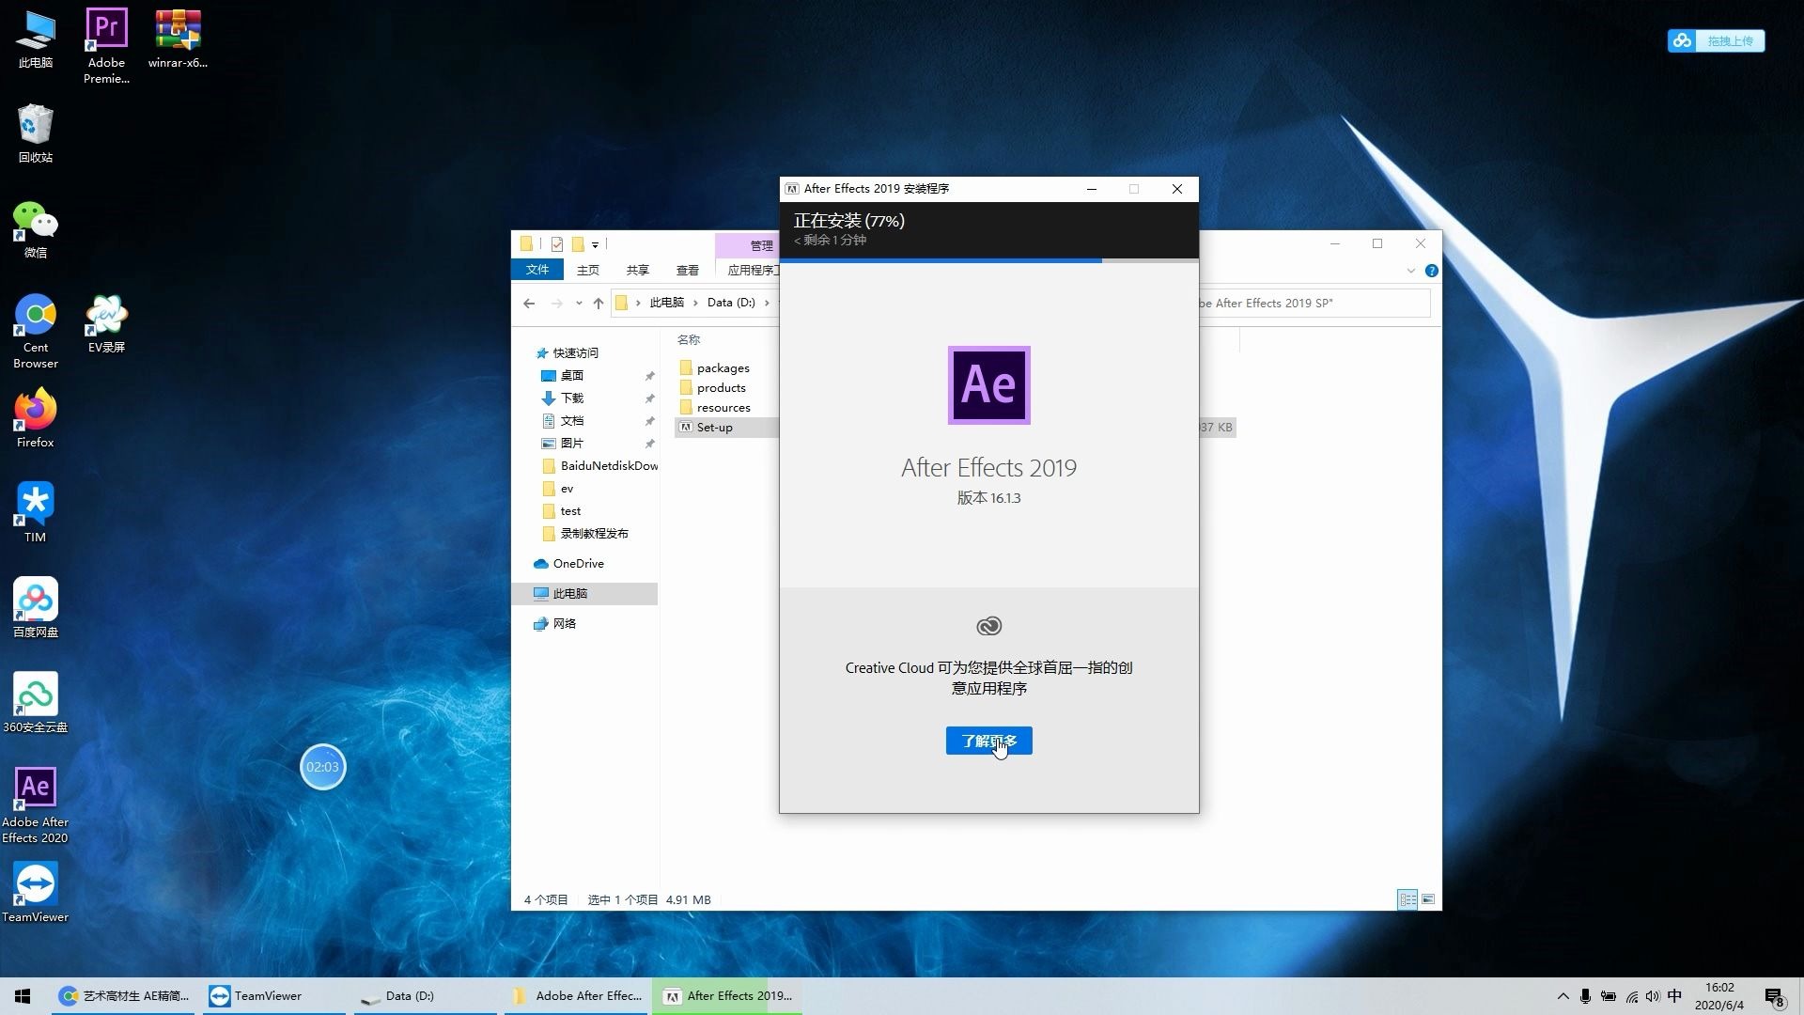This screenshot has height=1015, width=1804.
Task: Toggle the Wi-Fi network tray icon
Action: point(1630,995)
